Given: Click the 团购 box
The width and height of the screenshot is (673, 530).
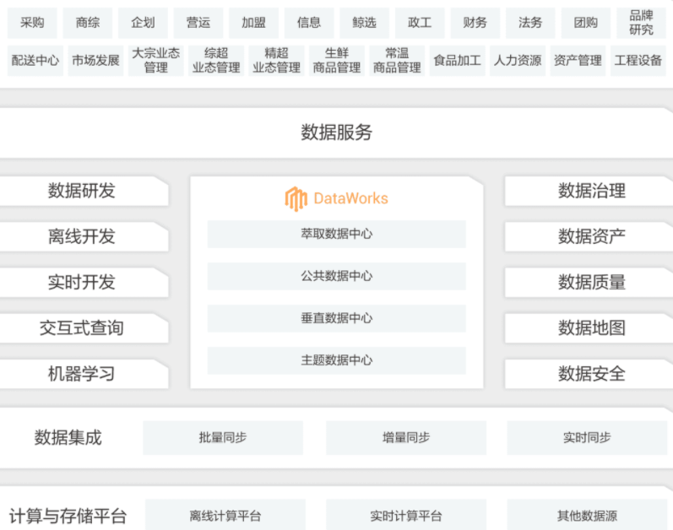Looking at the screenshot, I should pos(586,23).
